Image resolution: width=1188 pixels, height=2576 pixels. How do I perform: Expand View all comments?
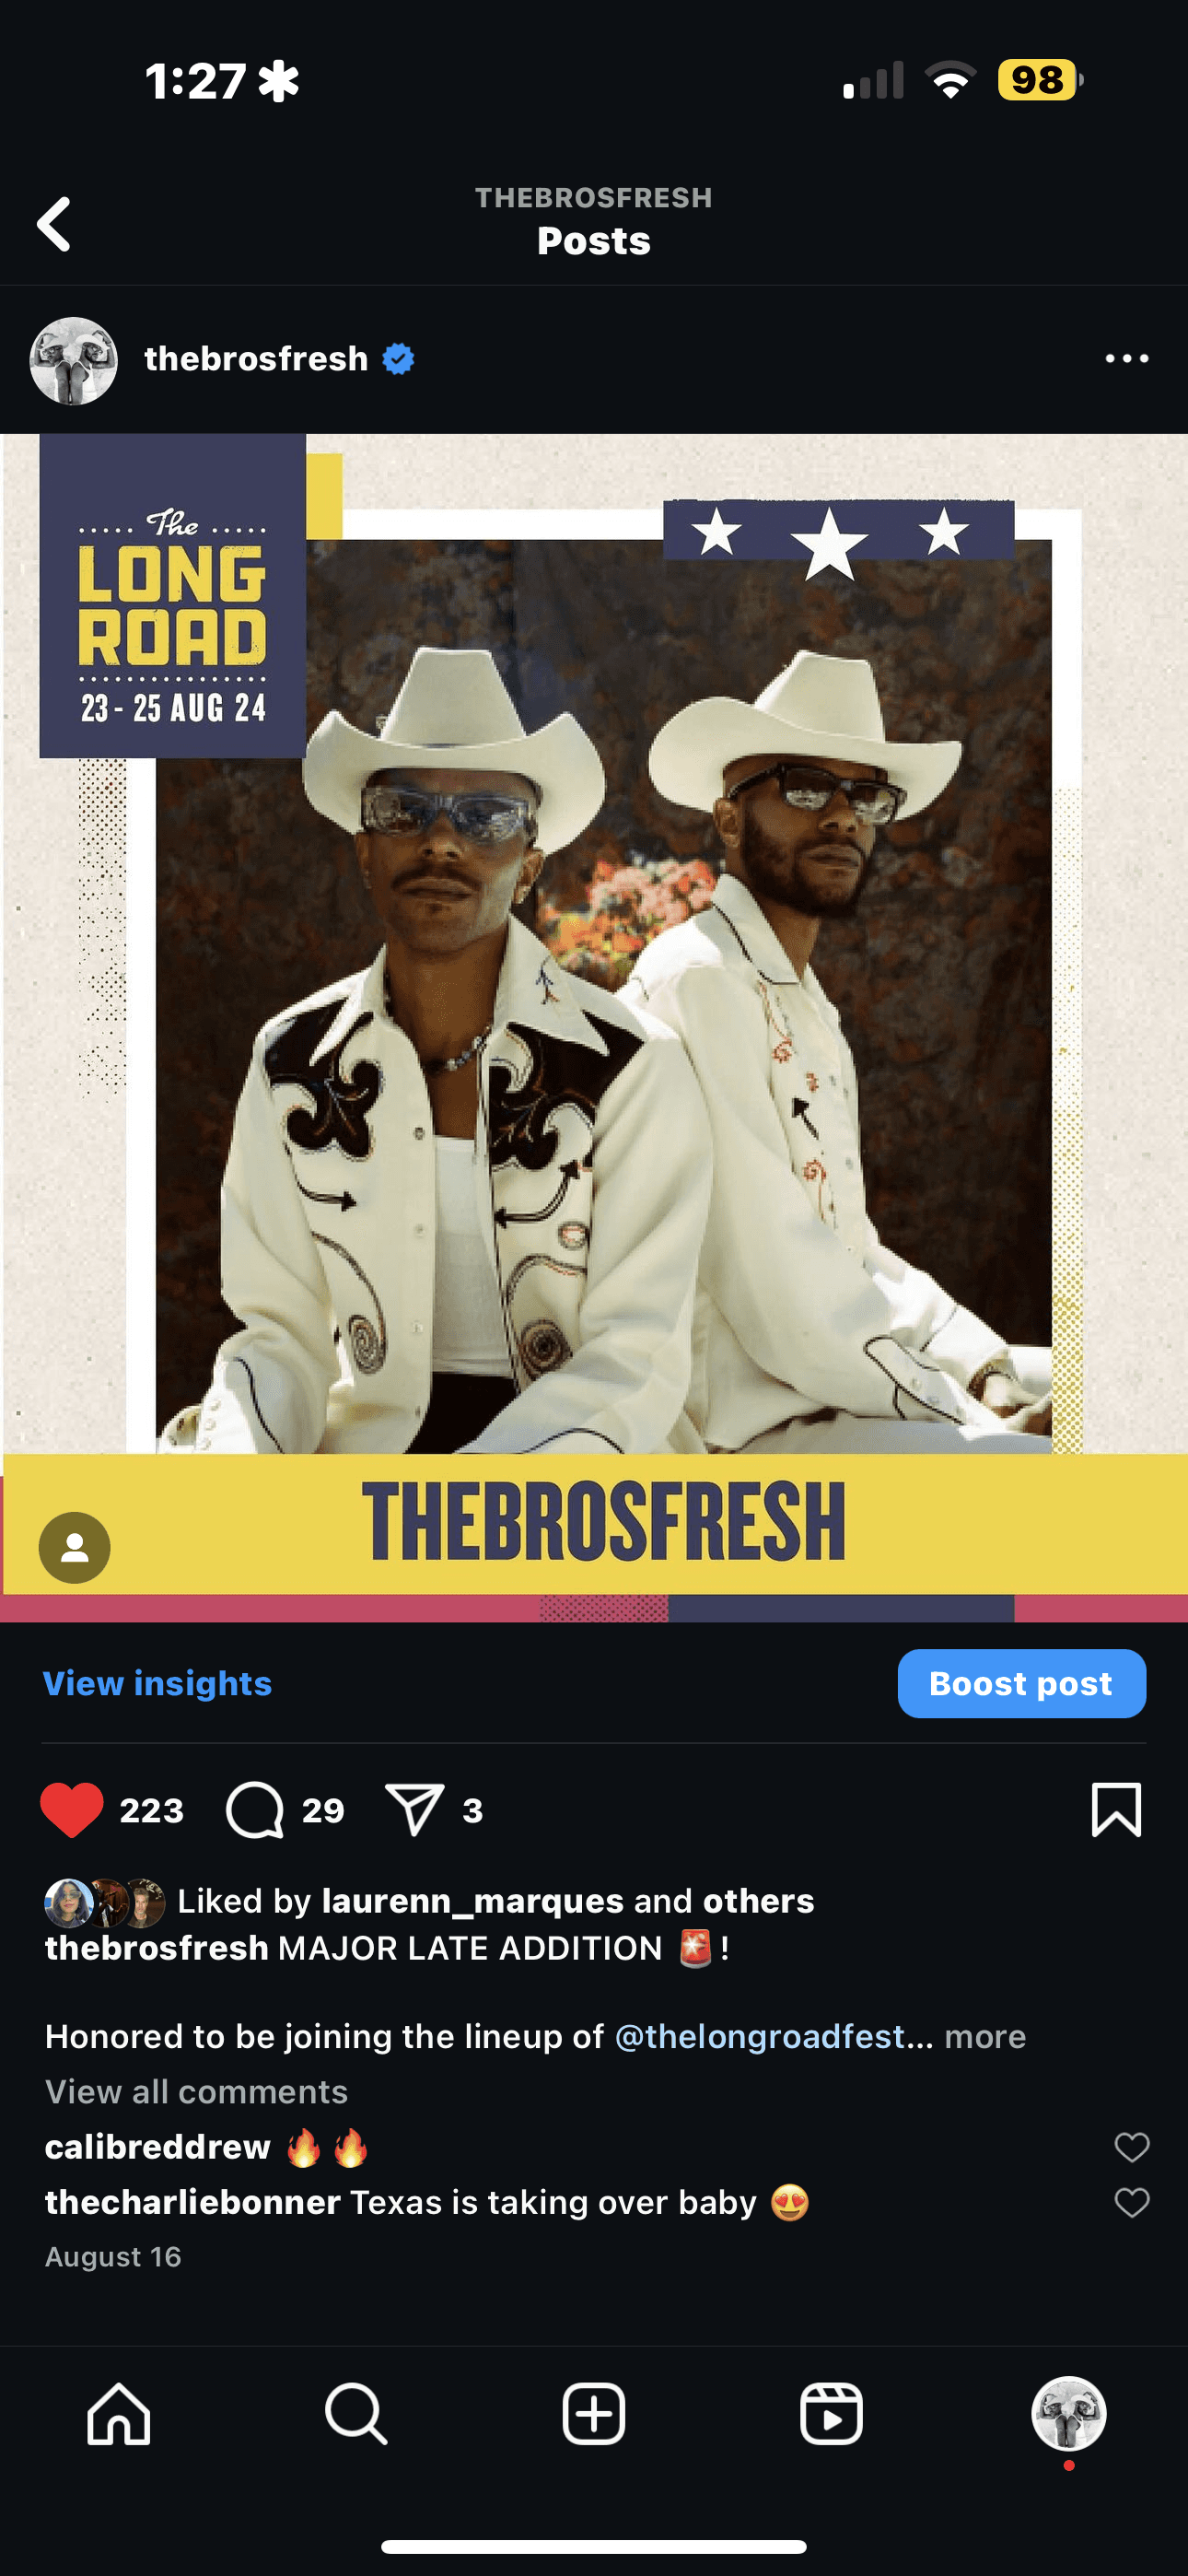tap(196, 2091)
